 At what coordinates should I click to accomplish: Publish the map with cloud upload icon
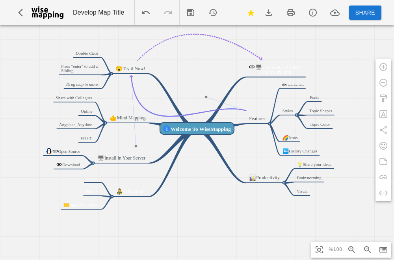click(x=335, y=13)
